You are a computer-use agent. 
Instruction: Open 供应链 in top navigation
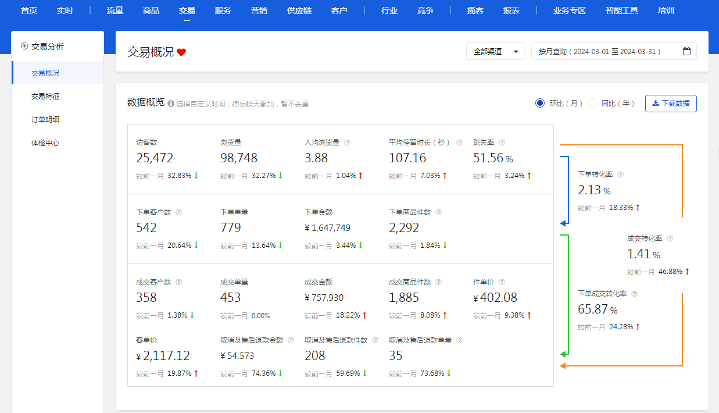tap(299, 10)
